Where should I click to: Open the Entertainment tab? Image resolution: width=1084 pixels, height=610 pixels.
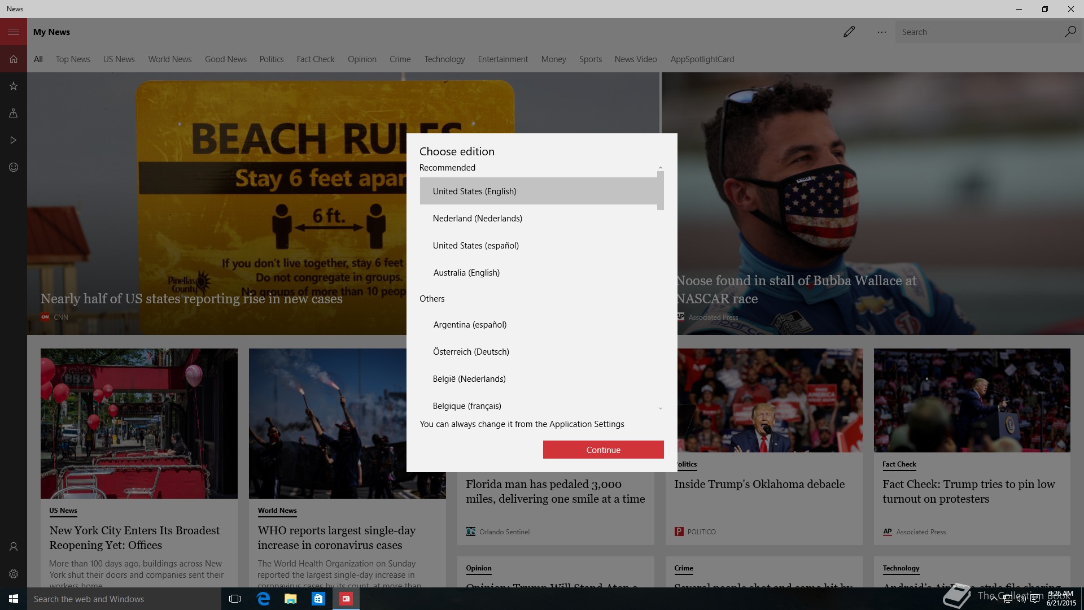[503, 59]
